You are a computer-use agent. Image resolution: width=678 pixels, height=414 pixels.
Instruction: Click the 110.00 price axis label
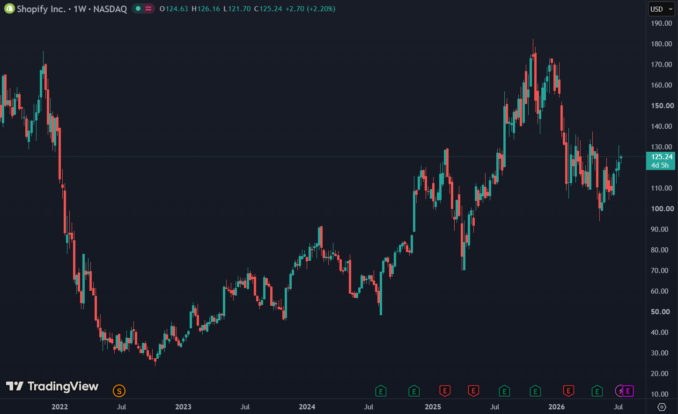662,188
